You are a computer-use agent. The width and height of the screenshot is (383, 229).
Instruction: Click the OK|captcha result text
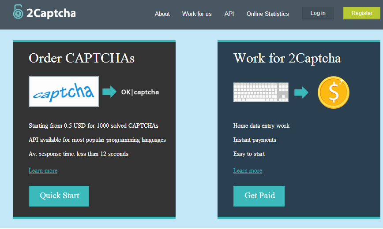[140, 92]
